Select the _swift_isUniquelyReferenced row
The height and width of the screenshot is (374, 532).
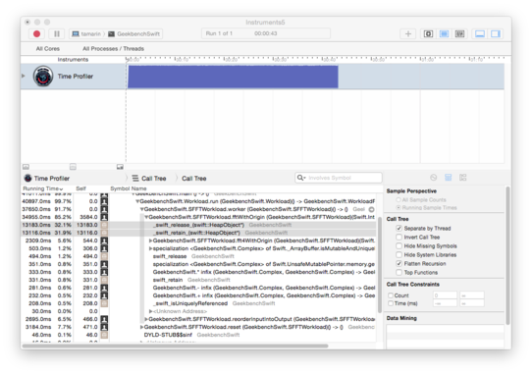(x=198, y=303)
